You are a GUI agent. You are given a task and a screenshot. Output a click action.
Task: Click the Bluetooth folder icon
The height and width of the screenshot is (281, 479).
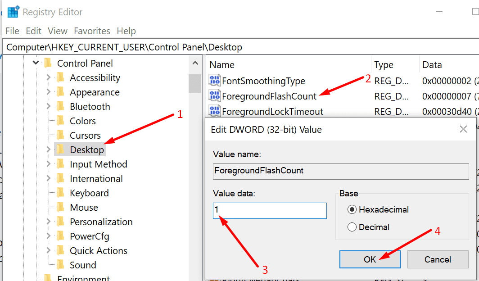point(60,106)
